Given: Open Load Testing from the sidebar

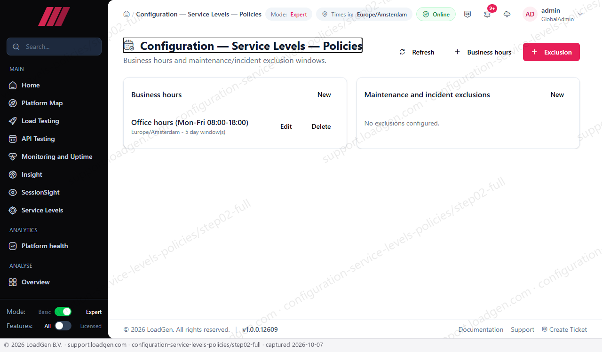Looking at the screenshot, I should (54, 121).
